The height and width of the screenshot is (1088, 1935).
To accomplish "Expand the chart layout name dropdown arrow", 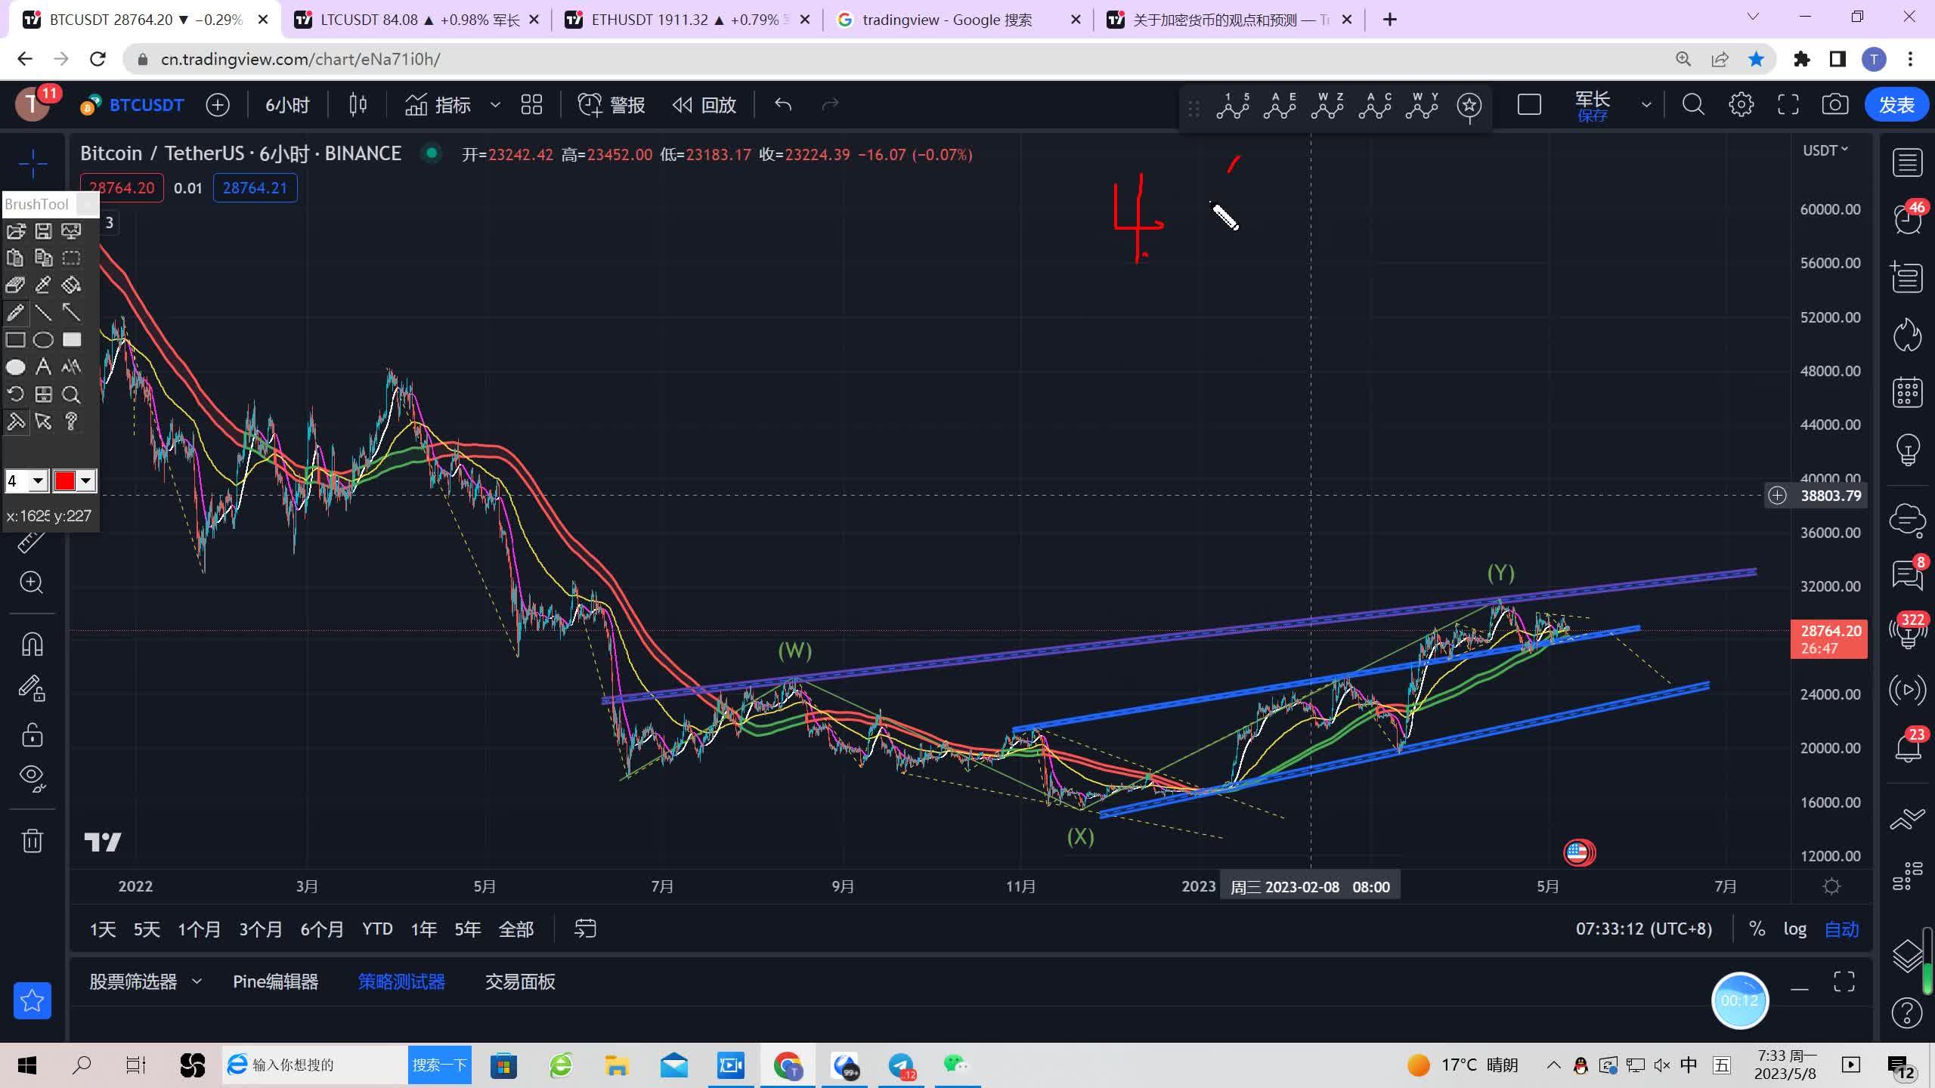I will click(1646, 105).
